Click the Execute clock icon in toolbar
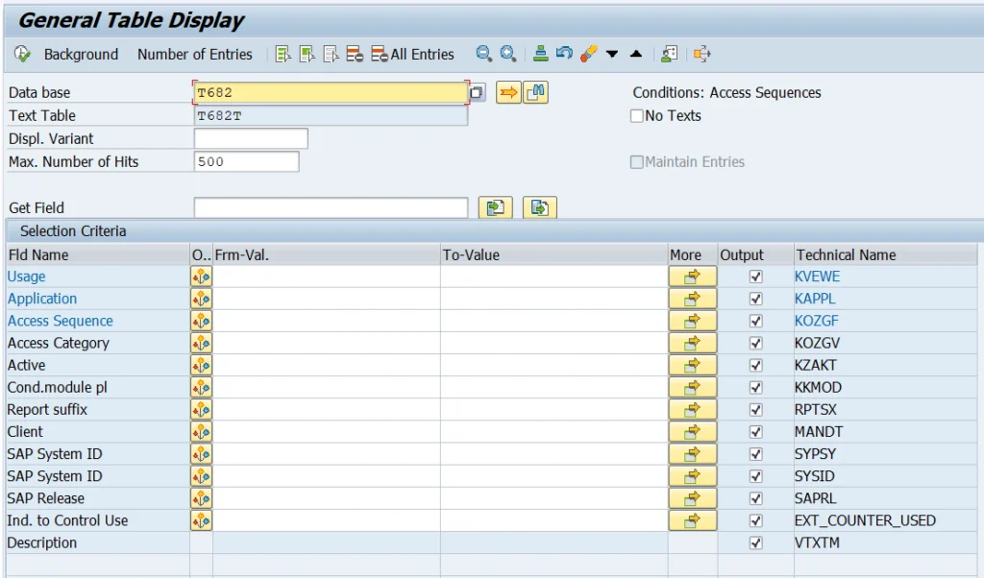The width and height of the screenshot is (984, 578). click(22, 54)
